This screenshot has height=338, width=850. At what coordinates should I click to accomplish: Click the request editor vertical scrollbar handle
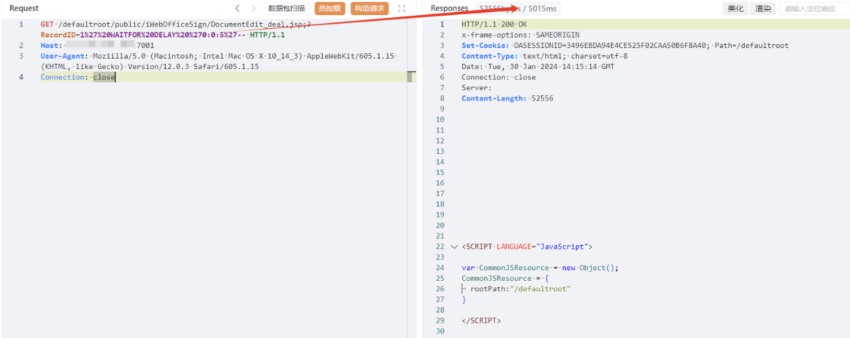410,76
